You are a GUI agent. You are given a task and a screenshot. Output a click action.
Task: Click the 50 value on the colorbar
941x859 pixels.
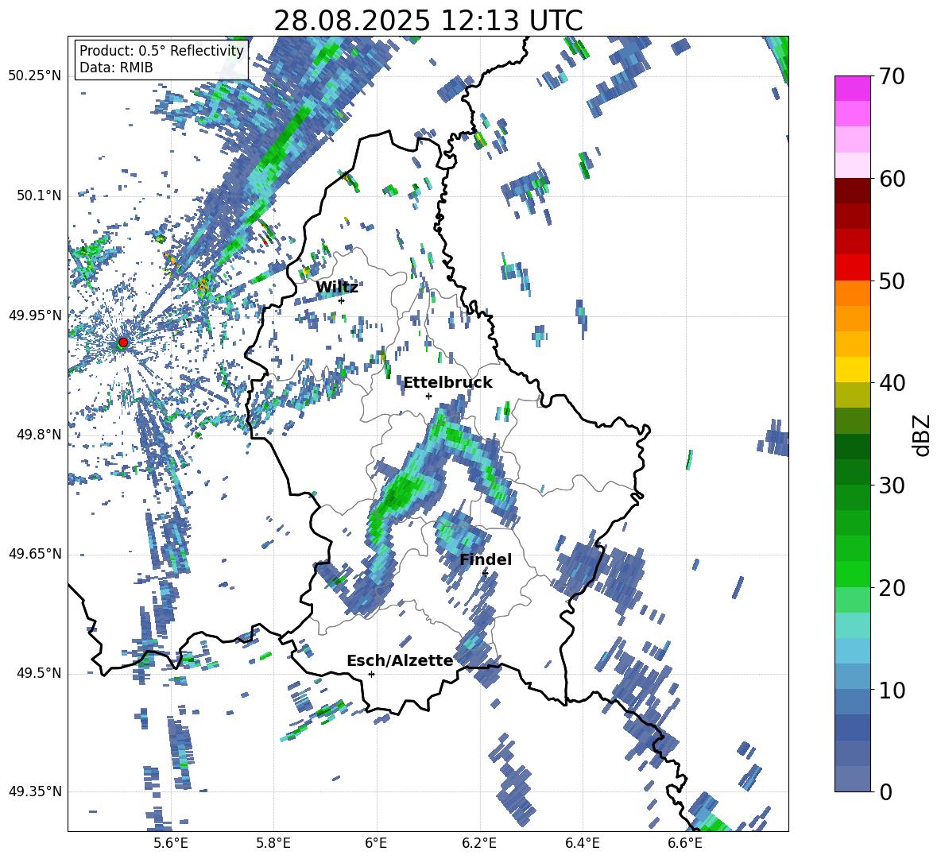pos(892,281)
